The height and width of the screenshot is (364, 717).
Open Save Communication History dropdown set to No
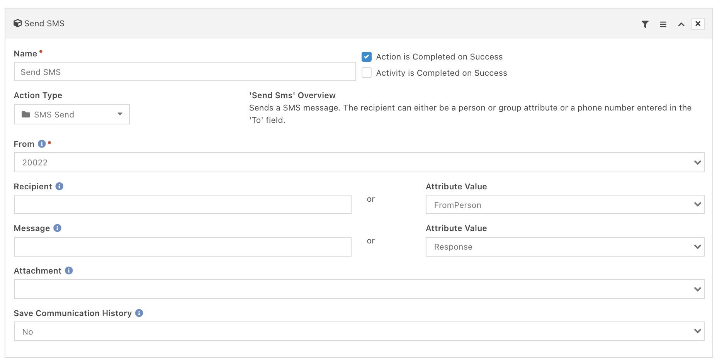click(x=359, y=331)
